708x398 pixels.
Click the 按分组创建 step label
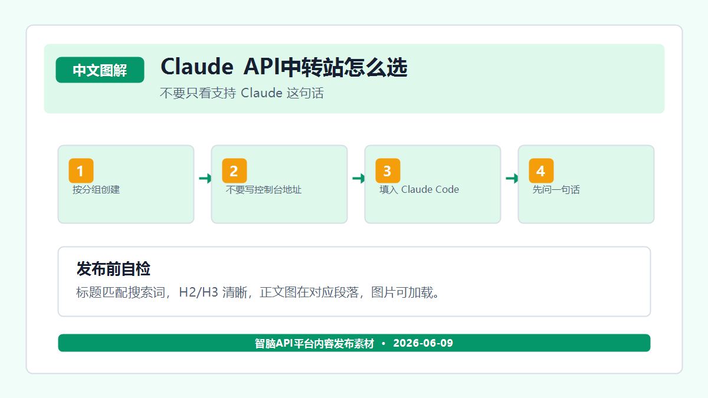coord(96,190)
